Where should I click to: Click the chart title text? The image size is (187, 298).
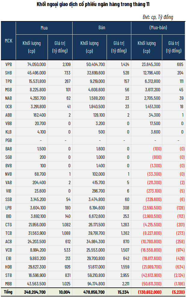point(93,4)
